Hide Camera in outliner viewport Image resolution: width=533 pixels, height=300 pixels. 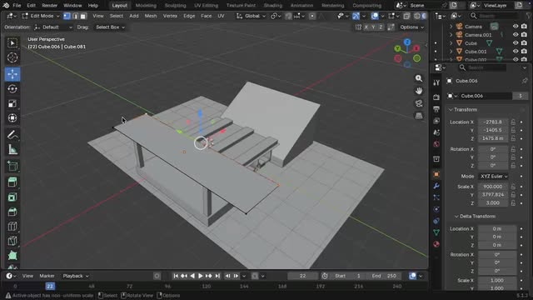pos(516,26)
